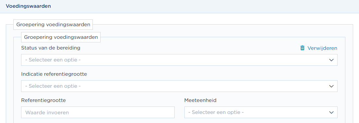This screenshot has height=123, width=359.
Task: Click the trash can delete icon
Action: (x=303, y=48)
